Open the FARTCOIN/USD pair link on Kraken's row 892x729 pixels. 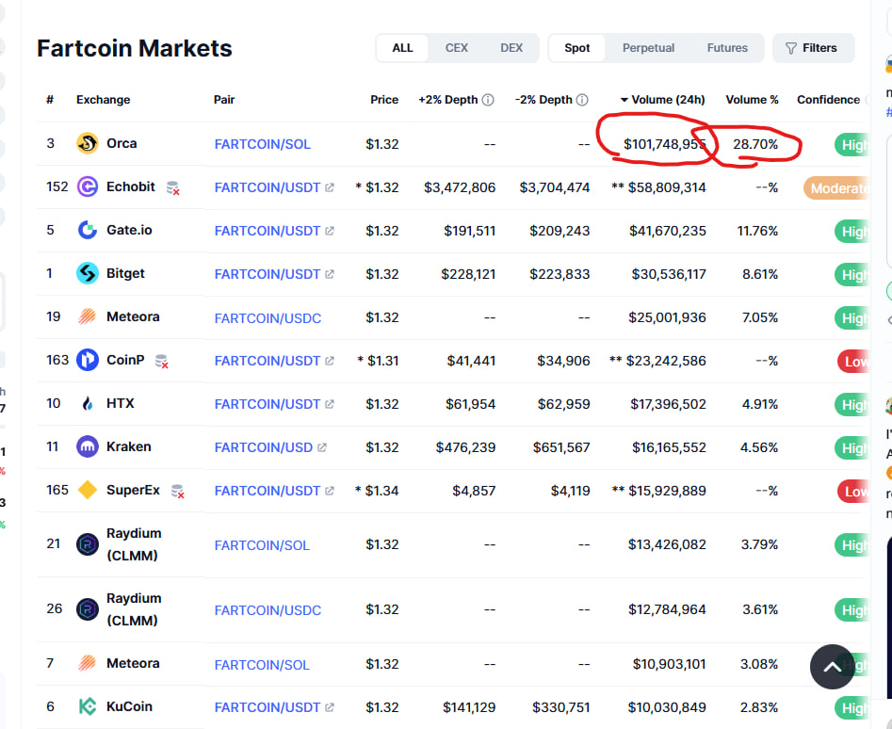tap(265, 447)
